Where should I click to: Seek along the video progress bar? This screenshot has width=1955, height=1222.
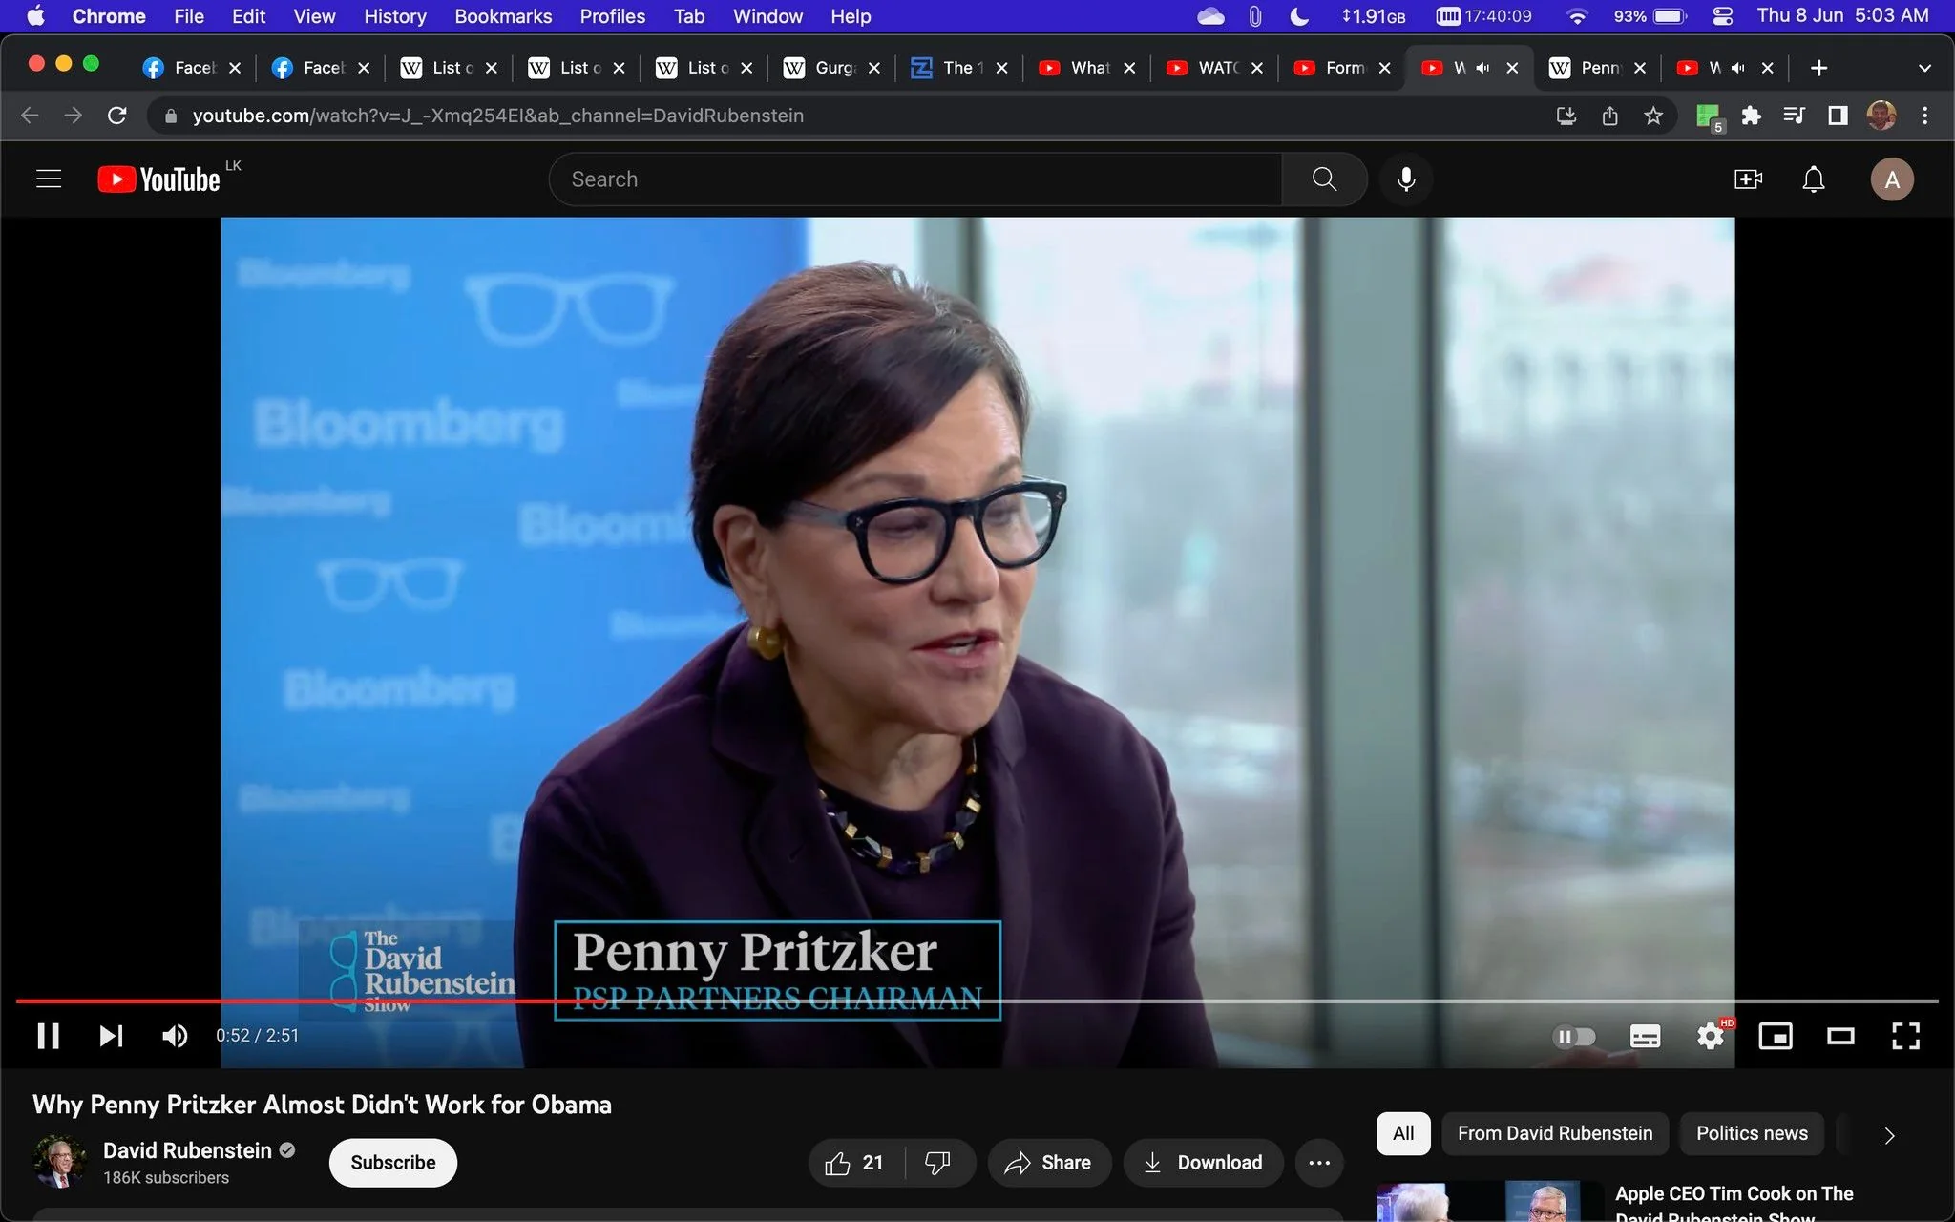(977, 1001)
